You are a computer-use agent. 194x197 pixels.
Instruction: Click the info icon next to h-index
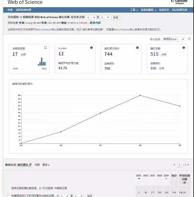(92, 48)
